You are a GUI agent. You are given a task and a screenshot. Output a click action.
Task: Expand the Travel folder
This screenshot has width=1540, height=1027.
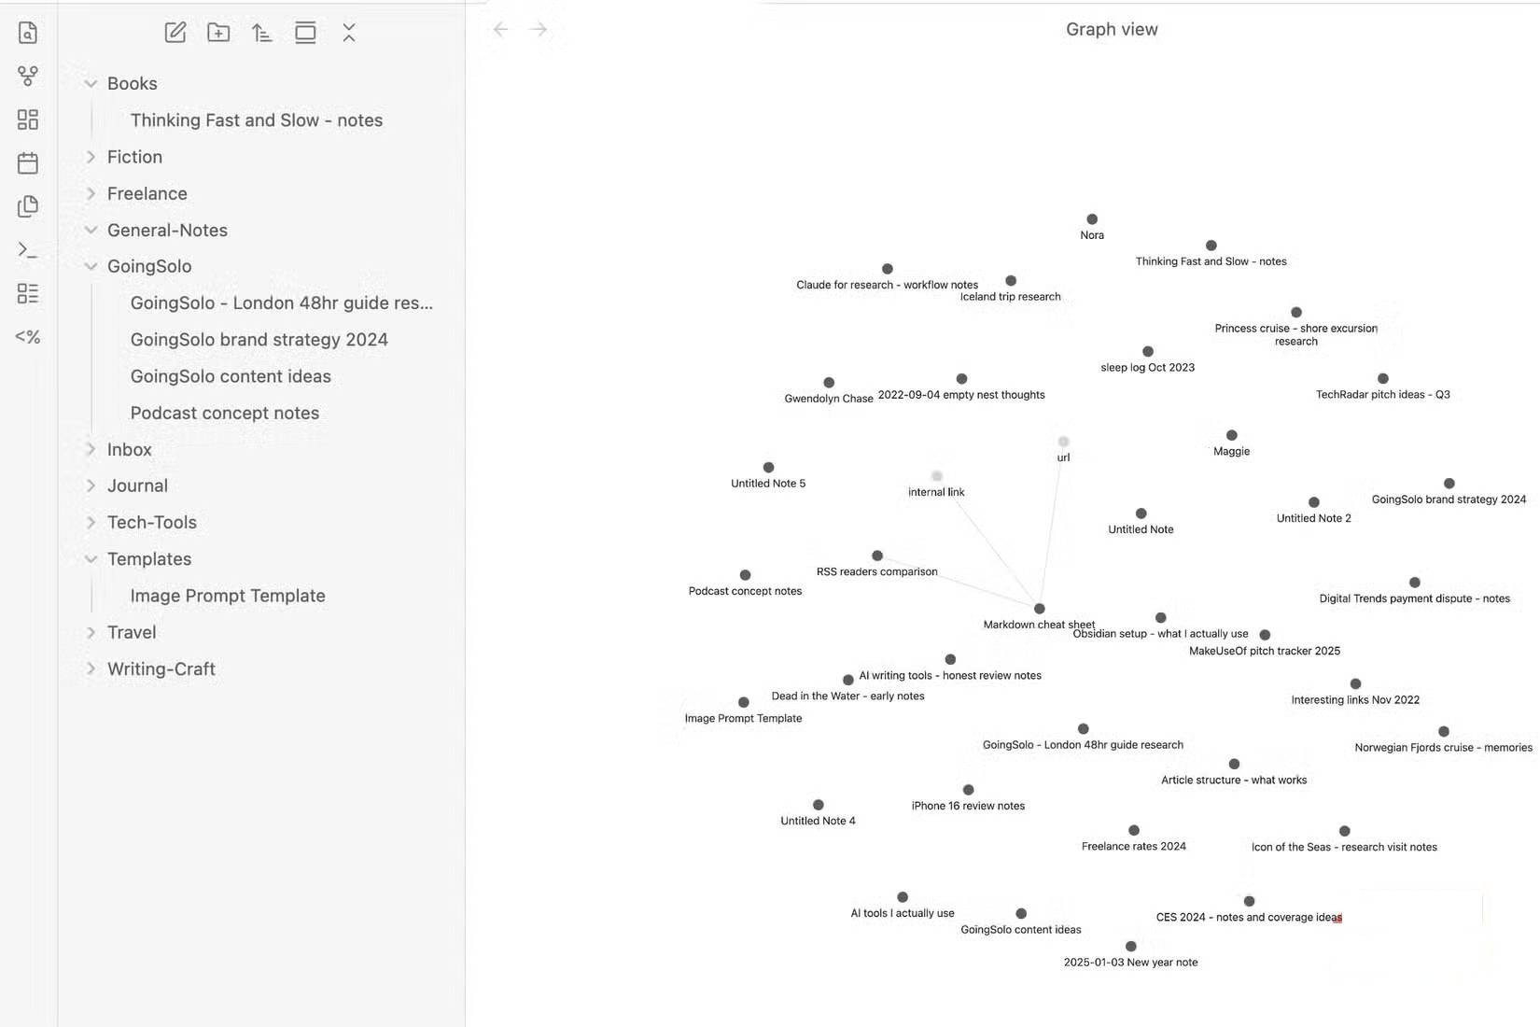point(91,632)
